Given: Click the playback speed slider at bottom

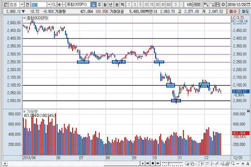Looking at the screenshot, I should pos(172,163).
